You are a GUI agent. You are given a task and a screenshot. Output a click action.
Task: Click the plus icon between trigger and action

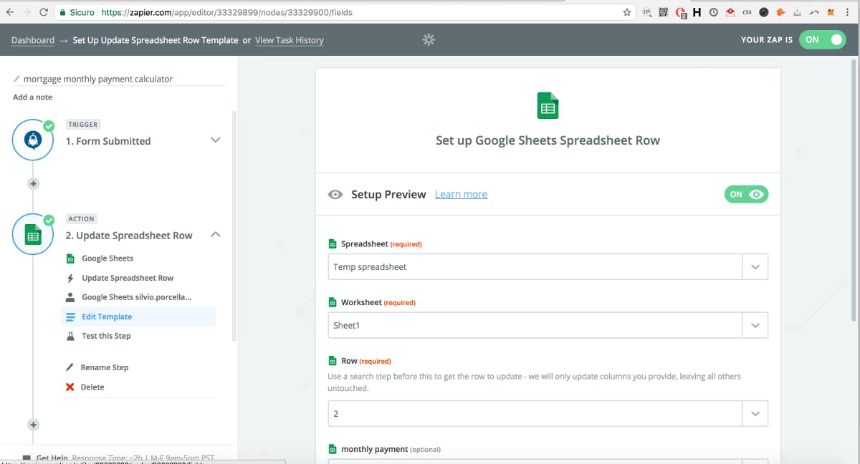coord(33,184)
